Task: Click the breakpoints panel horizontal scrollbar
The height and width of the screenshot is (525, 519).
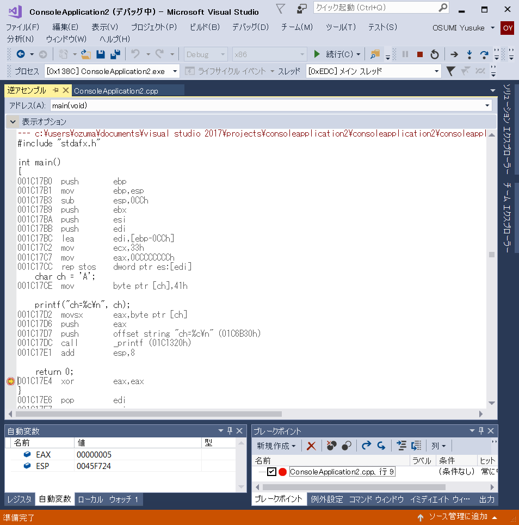Action: 354,487
